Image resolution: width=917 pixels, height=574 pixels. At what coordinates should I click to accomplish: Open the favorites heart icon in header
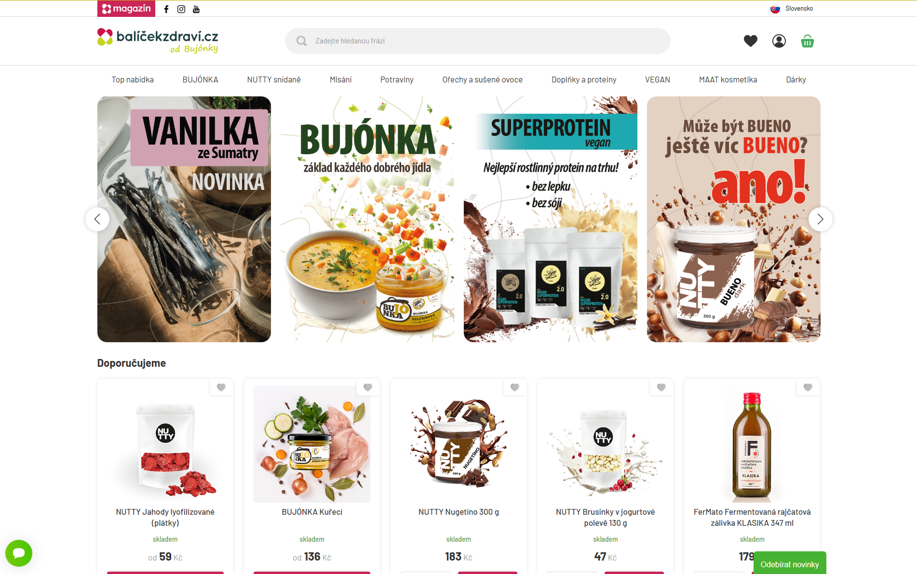[x=751, y=41]
